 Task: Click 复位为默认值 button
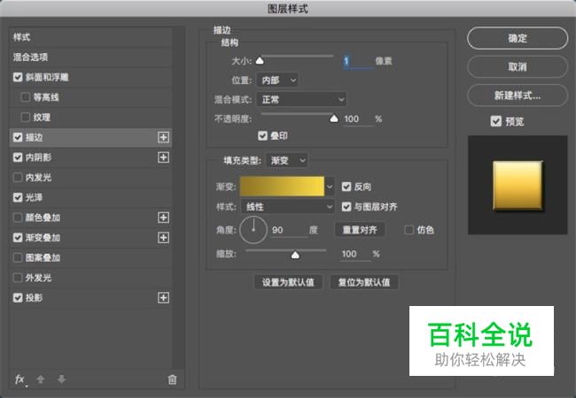364,282
